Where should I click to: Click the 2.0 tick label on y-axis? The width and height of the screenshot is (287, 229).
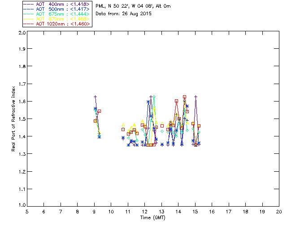(22, 33)
